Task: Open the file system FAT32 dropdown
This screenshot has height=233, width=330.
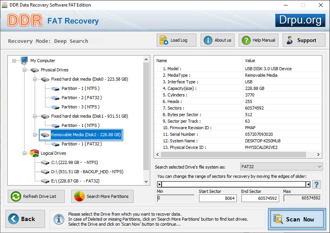Action: pyautogui.click(x=281, y=167)
